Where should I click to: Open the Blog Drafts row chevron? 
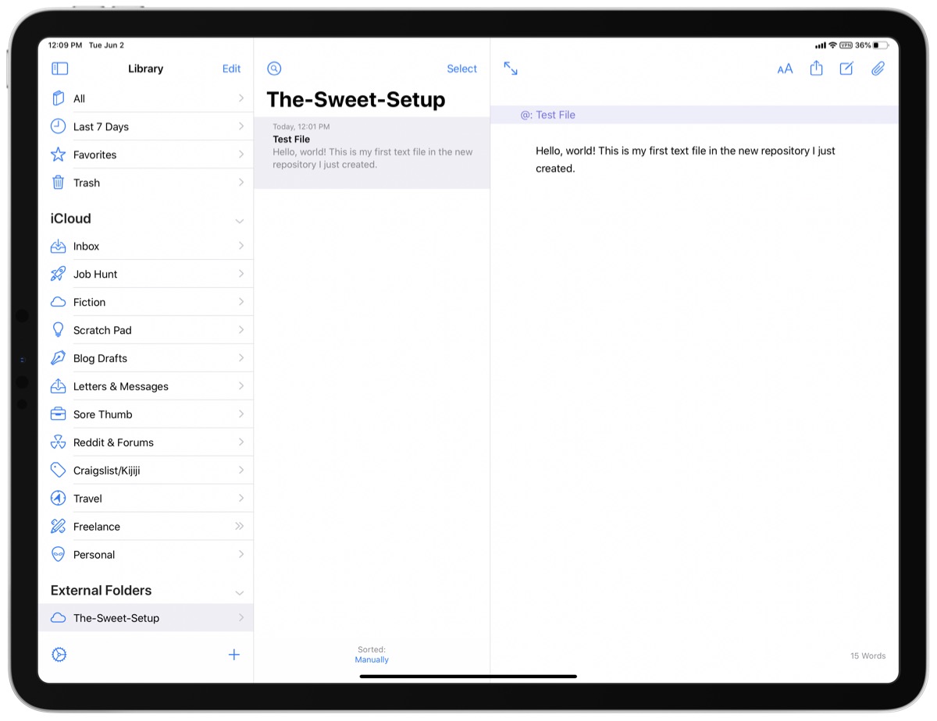[x=241, y=358]
